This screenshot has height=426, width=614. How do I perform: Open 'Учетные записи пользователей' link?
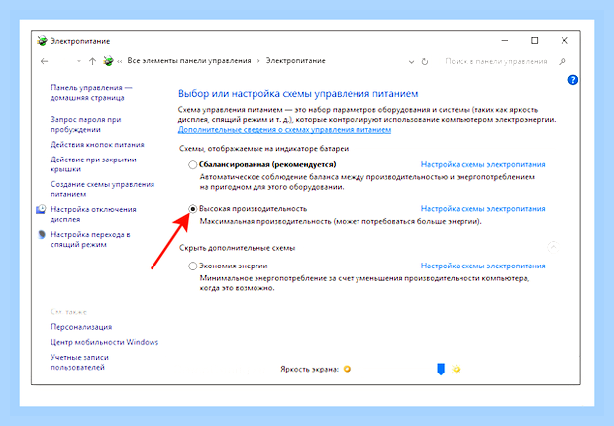pyautogui.click(x=79, y=363)
